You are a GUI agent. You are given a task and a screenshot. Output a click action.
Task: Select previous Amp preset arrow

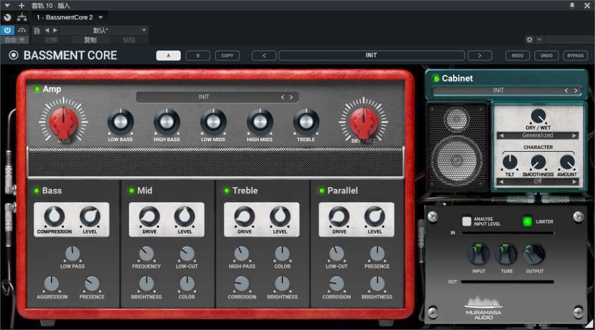[x=283, y=97]
